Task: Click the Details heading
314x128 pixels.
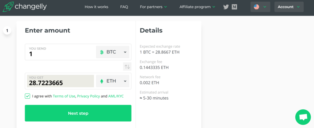Action: [151, 31]
